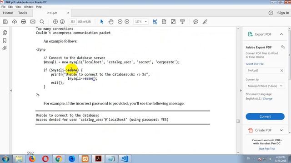Activate the Hand pan tool
Image resolution: width=291 pixels, height=163 pixels.
111,22
